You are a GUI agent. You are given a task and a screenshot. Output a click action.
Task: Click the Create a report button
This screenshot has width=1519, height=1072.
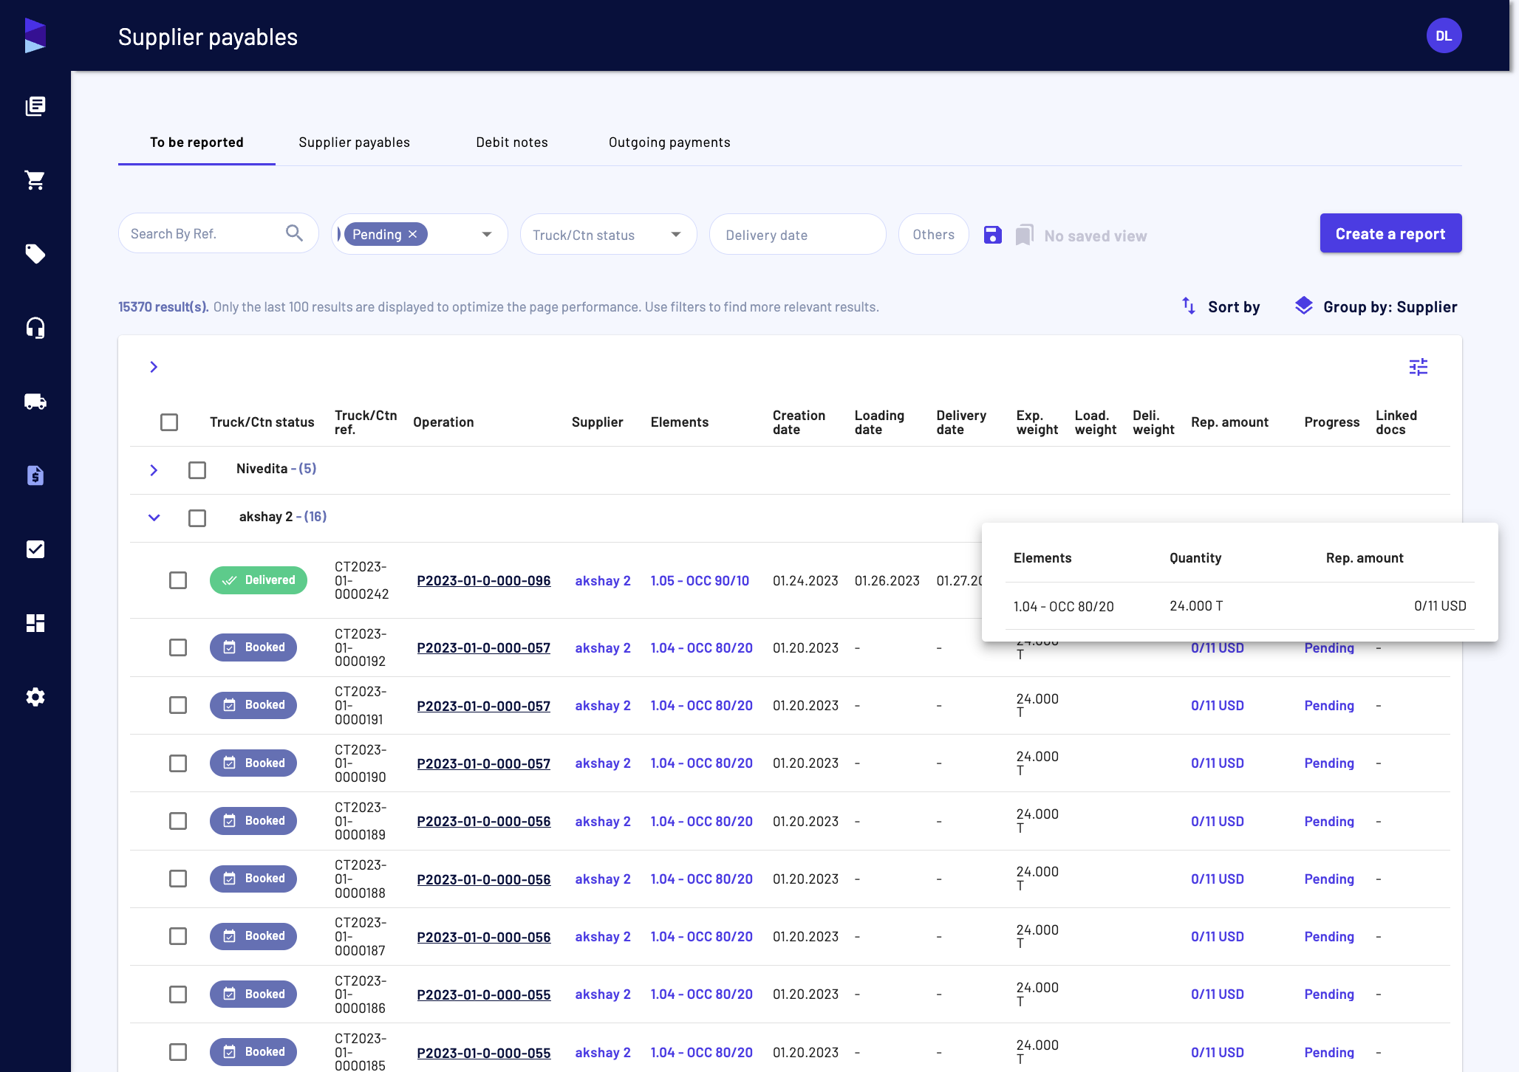pos(1390,233)
